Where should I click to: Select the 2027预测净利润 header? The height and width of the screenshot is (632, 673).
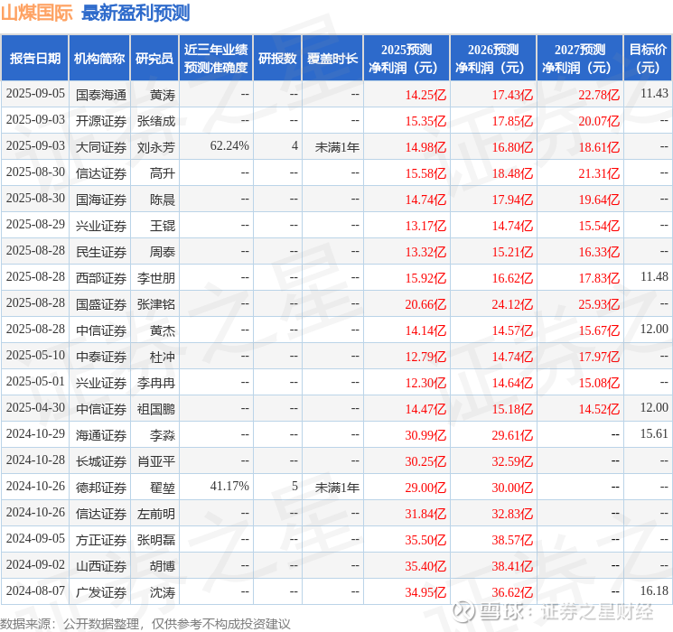580,59
